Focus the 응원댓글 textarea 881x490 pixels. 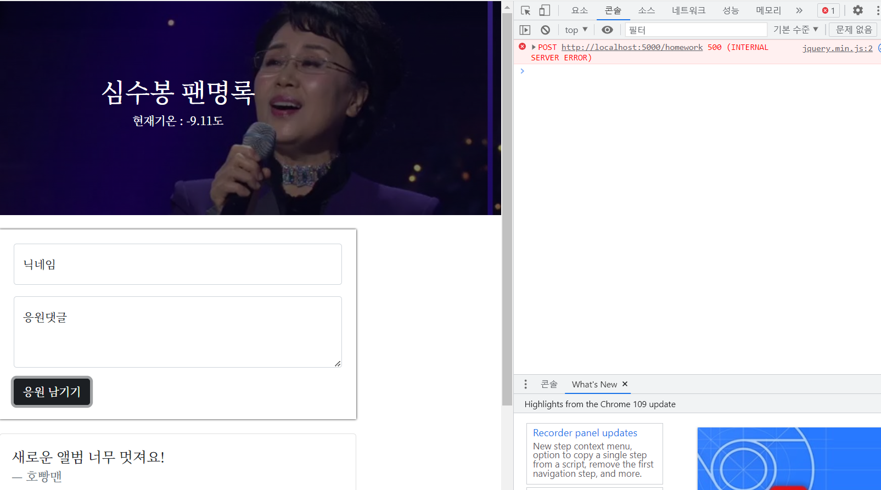click(x=178, y=332)
